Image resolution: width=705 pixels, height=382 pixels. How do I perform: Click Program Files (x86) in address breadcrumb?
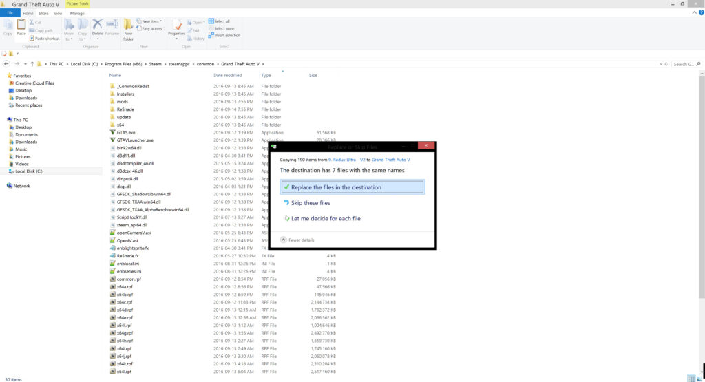click(123, 64)
